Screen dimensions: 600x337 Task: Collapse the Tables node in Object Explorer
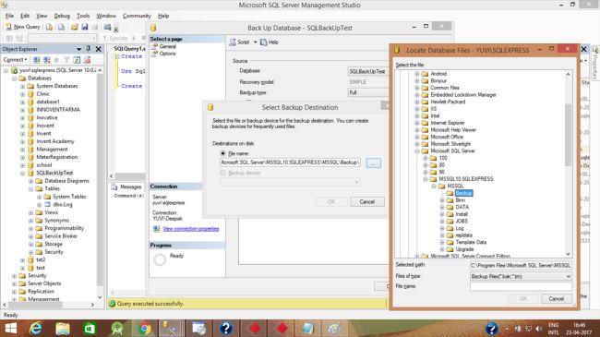click(31, 188)
